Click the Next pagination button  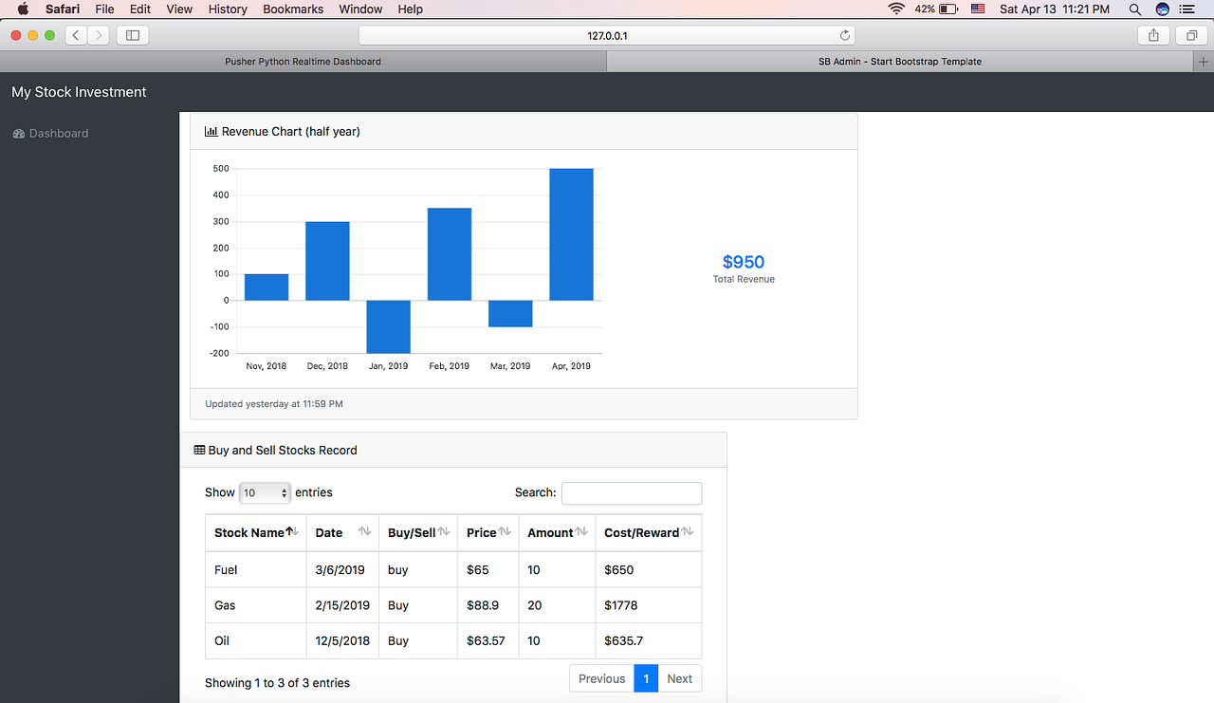(x=679, y=678)
